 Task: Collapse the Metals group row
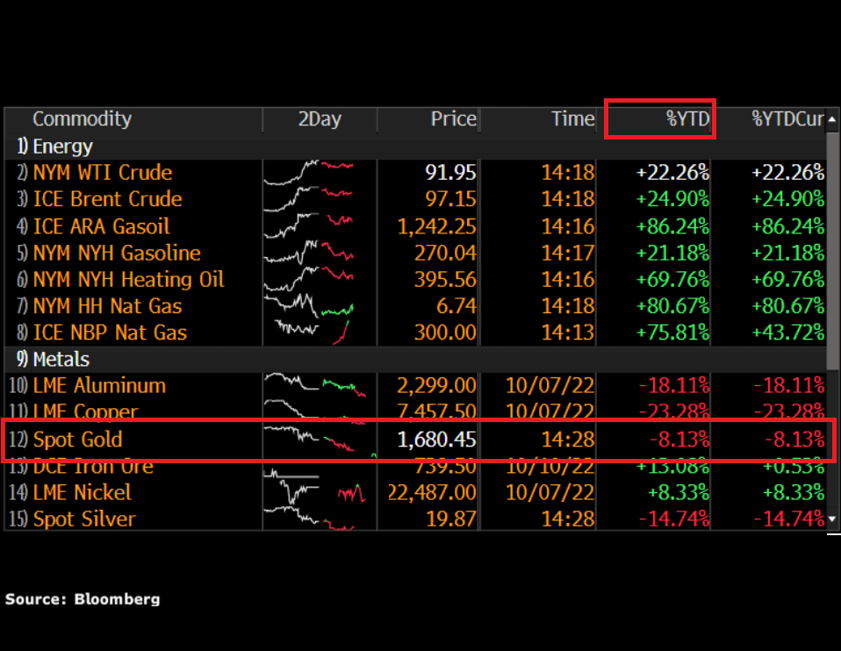61,359
